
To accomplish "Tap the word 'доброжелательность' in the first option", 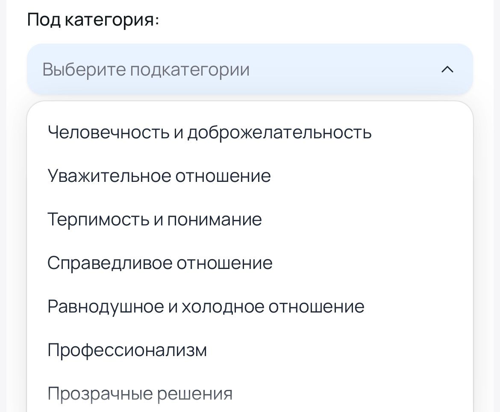I will point(280,133).
